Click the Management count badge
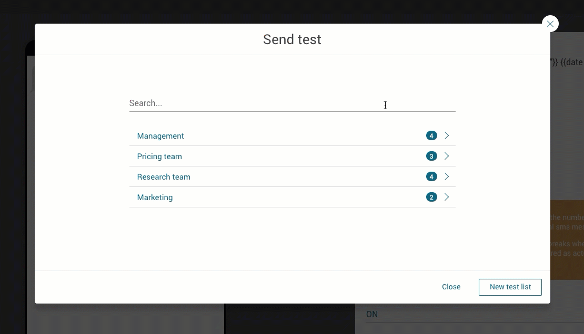The image size is (584, 334). 431,136
